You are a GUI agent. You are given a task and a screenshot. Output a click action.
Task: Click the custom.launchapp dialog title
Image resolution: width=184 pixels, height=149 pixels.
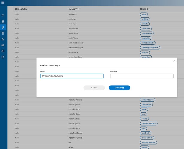click(50, 65)
